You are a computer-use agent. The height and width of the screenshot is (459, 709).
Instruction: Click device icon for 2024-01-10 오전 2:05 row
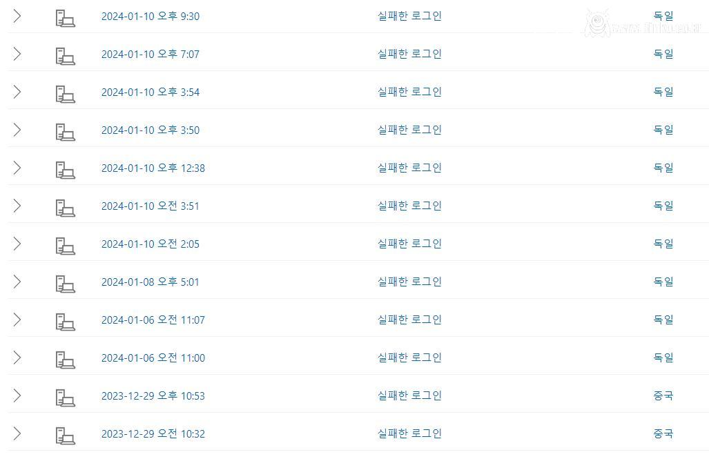[65, 246]
